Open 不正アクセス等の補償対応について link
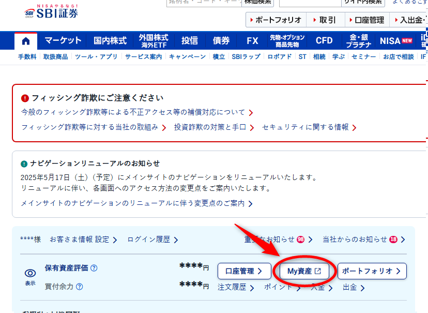 (137, 112)
